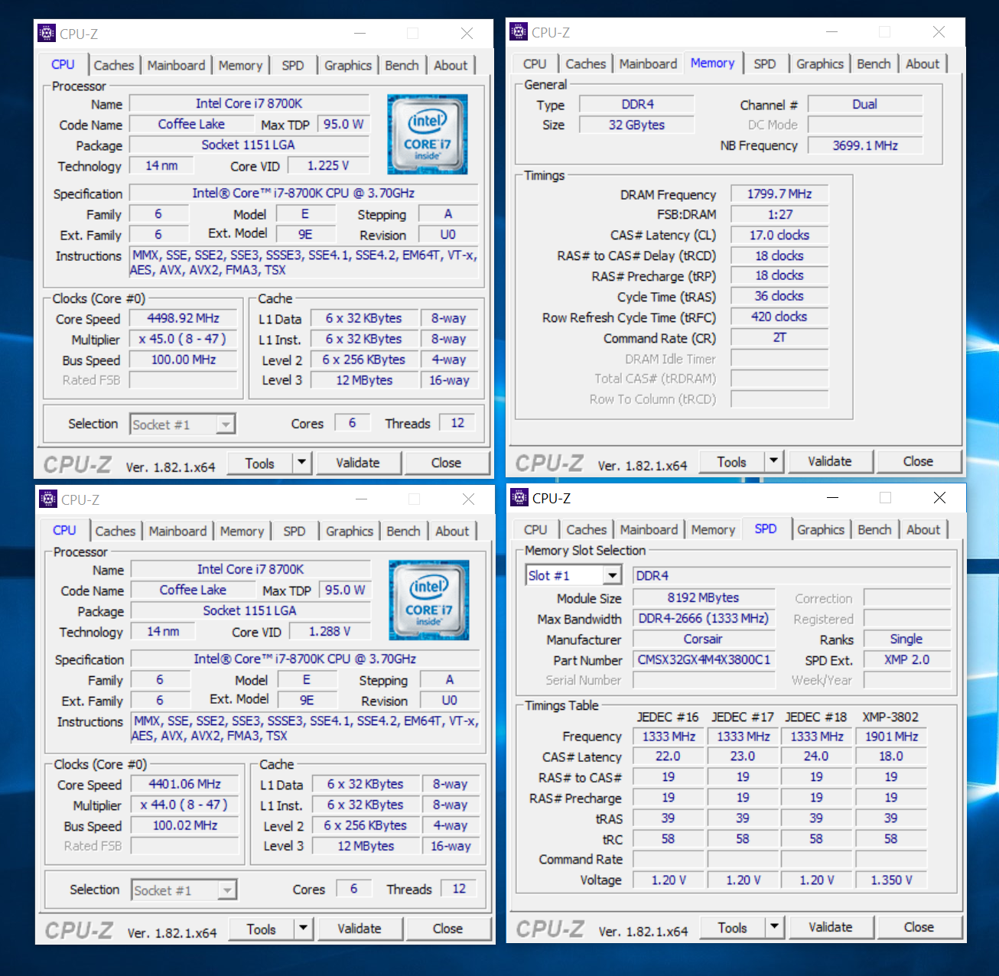Click the Max Bandwidth value DDR4-2666 (1333 MHz)
The height and width of the screenshot is (976, 999).
[704, 618]
